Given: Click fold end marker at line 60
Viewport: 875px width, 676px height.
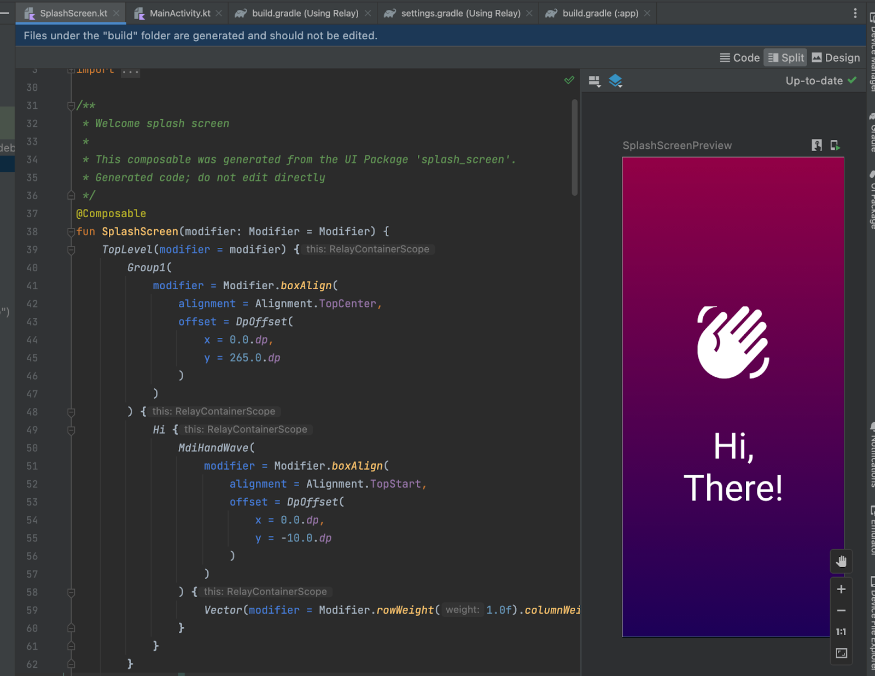Looking at the screenshot, I should click(x=71, y=628).
